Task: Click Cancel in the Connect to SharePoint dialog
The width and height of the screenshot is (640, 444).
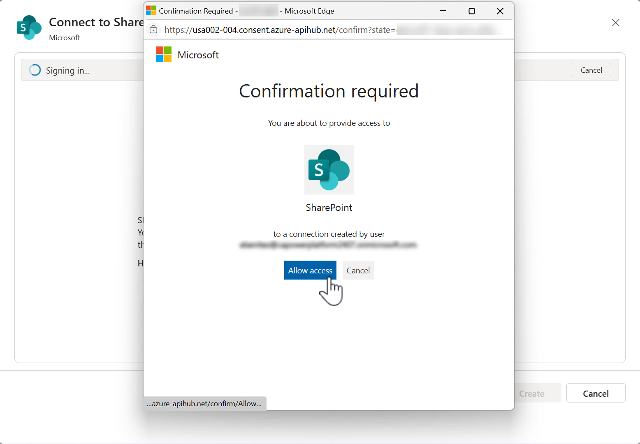Action: click(x=591, y=70)
